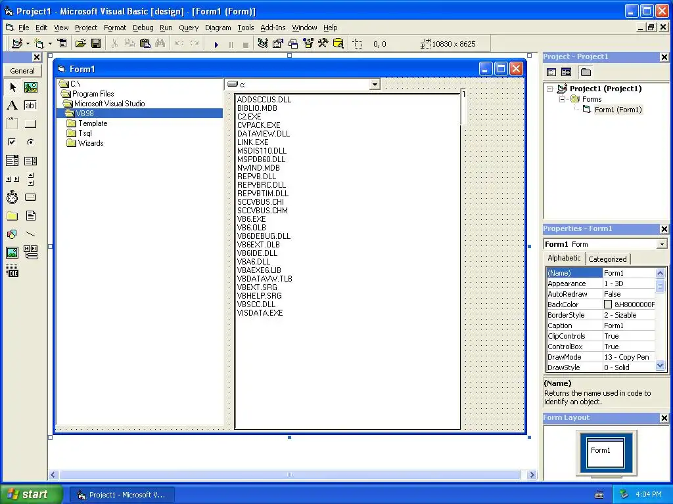Select the Image tool in toolbox

(x=12, y=253)
